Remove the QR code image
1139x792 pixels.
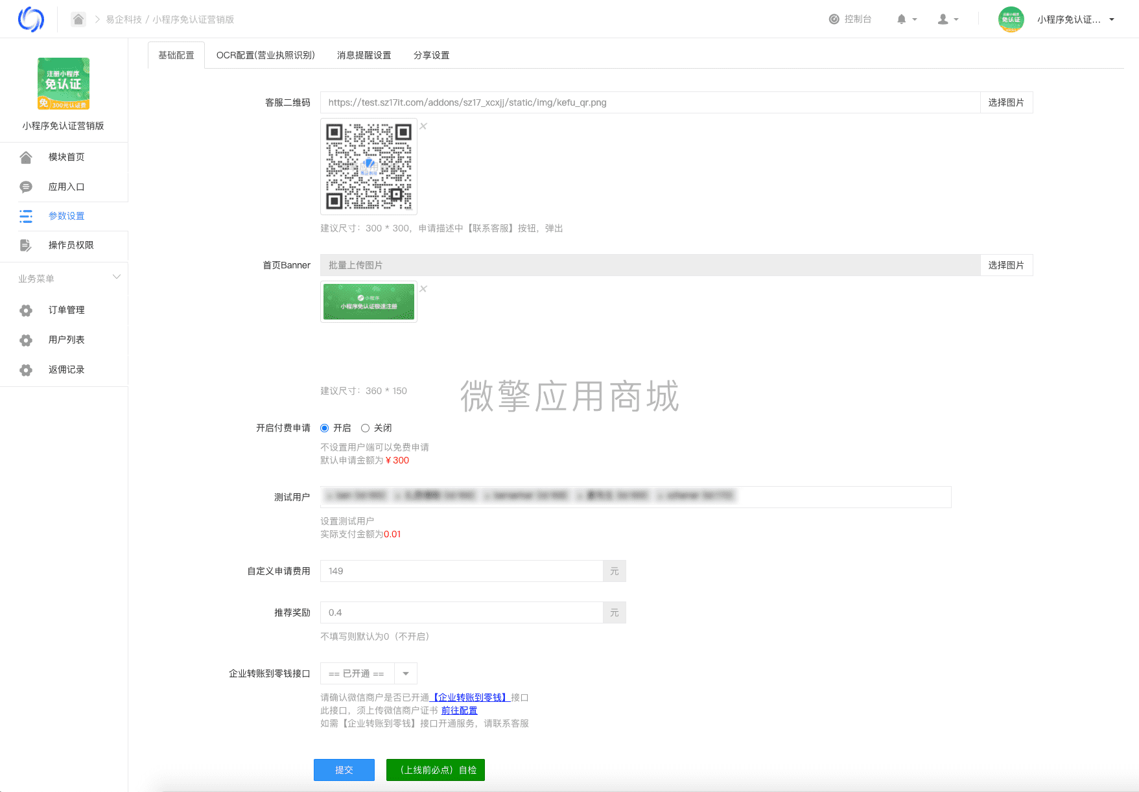click(x=423, y=126)
